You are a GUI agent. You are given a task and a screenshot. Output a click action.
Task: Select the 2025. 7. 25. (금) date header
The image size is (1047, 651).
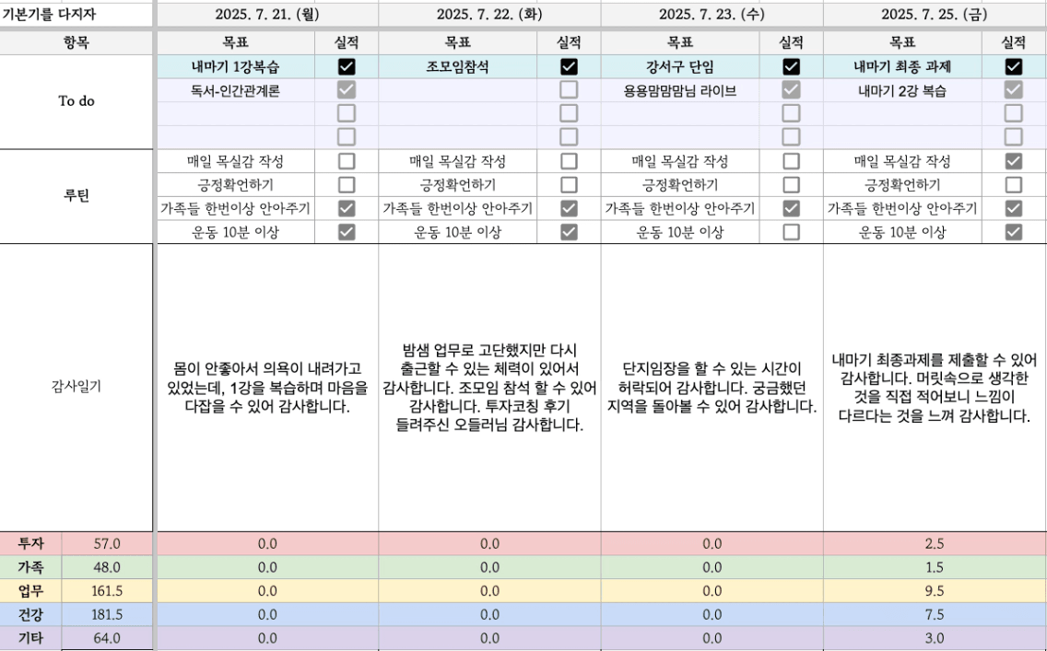coord(935,14)
